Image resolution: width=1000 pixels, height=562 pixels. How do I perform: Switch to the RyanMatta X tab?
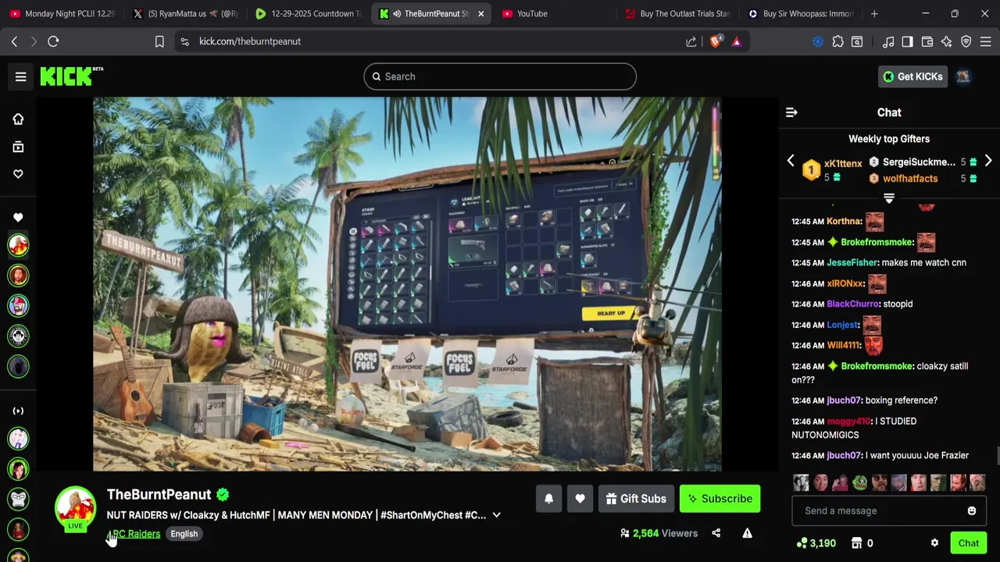pyautogui.click(x=186, y=13)
